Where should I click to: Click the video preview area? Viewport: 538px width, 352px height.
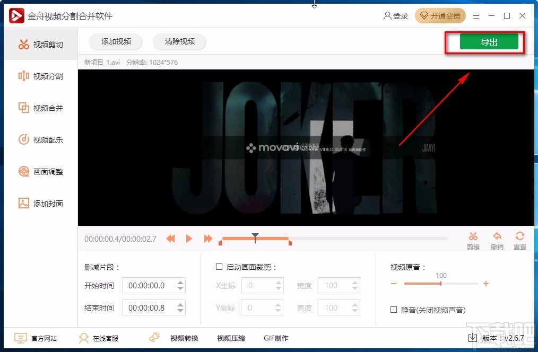coord(306,147)
